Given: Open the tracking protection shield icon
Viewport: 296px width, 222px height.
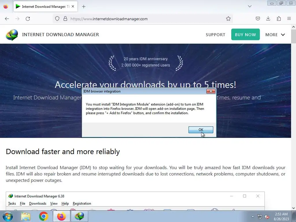Looking at the screenshot, I should (x=57, y=19).
